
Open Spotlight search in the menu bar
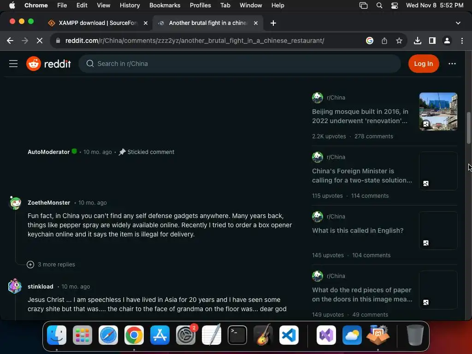379,5
